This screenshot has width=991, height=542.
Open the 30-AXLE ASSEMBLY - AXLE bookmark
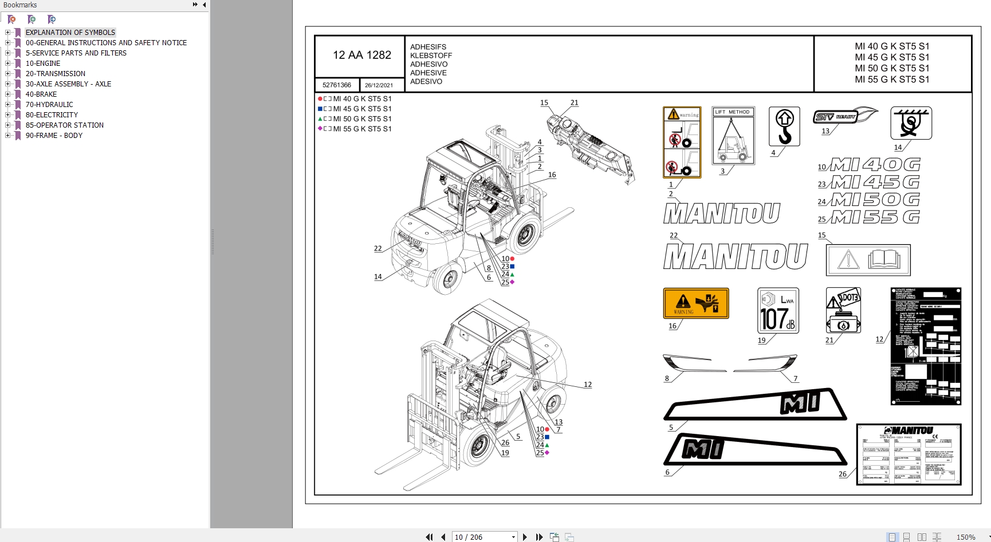click(x=68, y=84)
